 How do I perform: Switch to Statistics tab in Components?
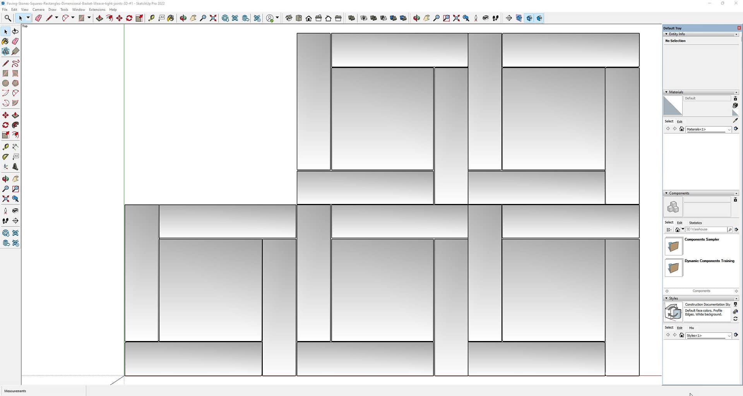pyautogui.click(x=695, y=223)
